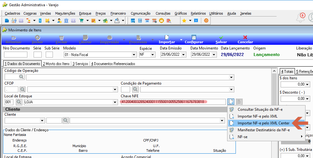This screenshot has height=158, width=313.
Task: Click the Salvar button
Action: pyautogui.click(x=221, y=39)
